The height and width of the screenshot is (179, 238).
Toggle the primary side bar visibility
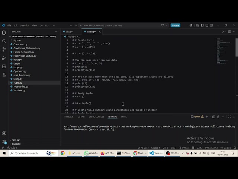202,25
